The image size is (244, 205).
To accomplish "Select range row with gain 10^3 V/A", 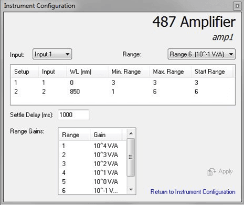I will [92, 155].
